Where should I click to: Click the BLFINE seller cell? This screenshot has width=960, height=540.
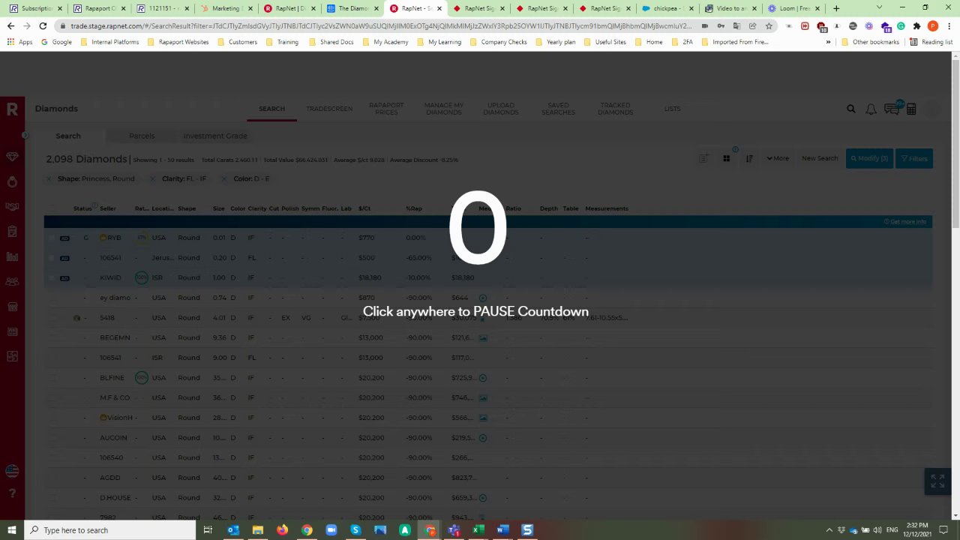coord(112,378)
